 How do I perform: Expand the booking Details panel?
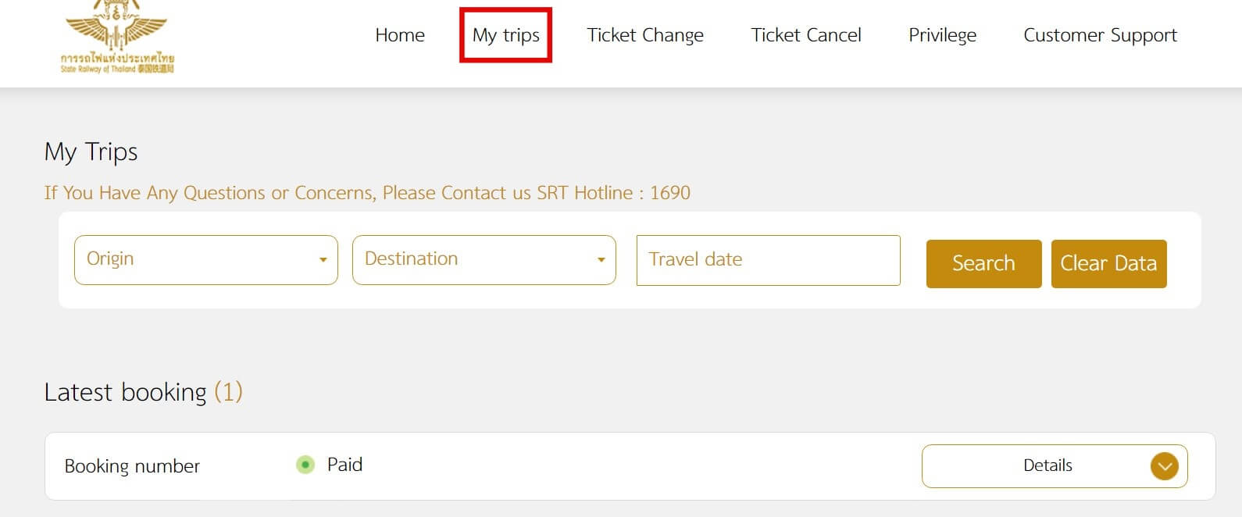[1055, 466]
